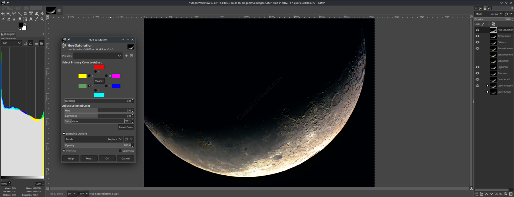514x197 pixels.
Task: Collapse the Blending Options section
Action: (64, 133)
